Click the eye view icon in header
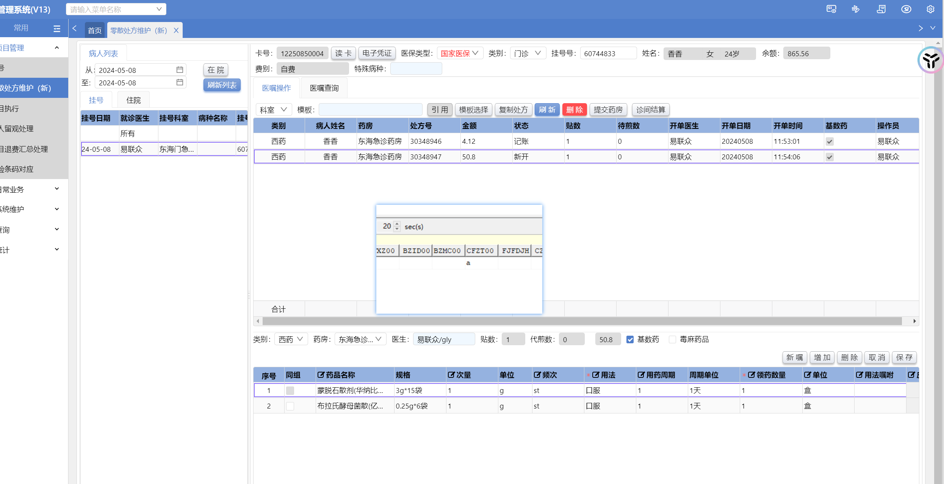This screenshot has height=484, width=944. point(906,9)
